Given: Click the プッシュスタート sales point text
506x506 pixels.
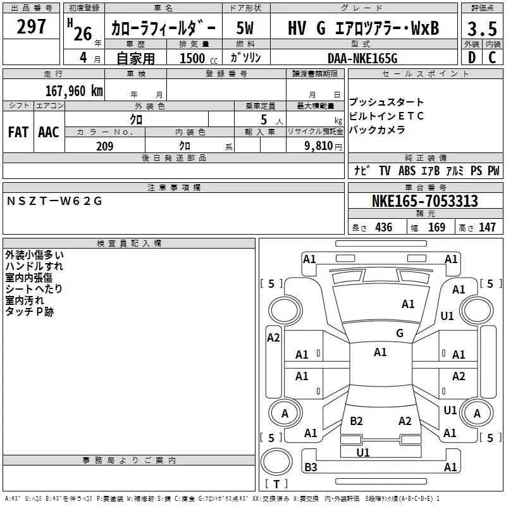Looking at the screenshot, I should [386, 102].
